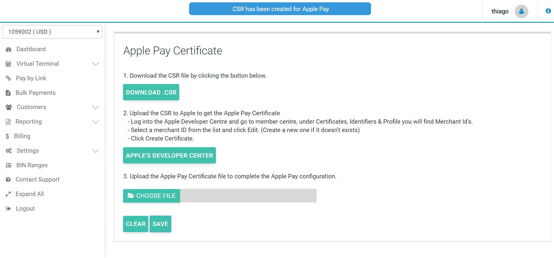Click the blue info icon at top right
The height and width of the screenshot is (258, 554).
(x=548, y=11)
